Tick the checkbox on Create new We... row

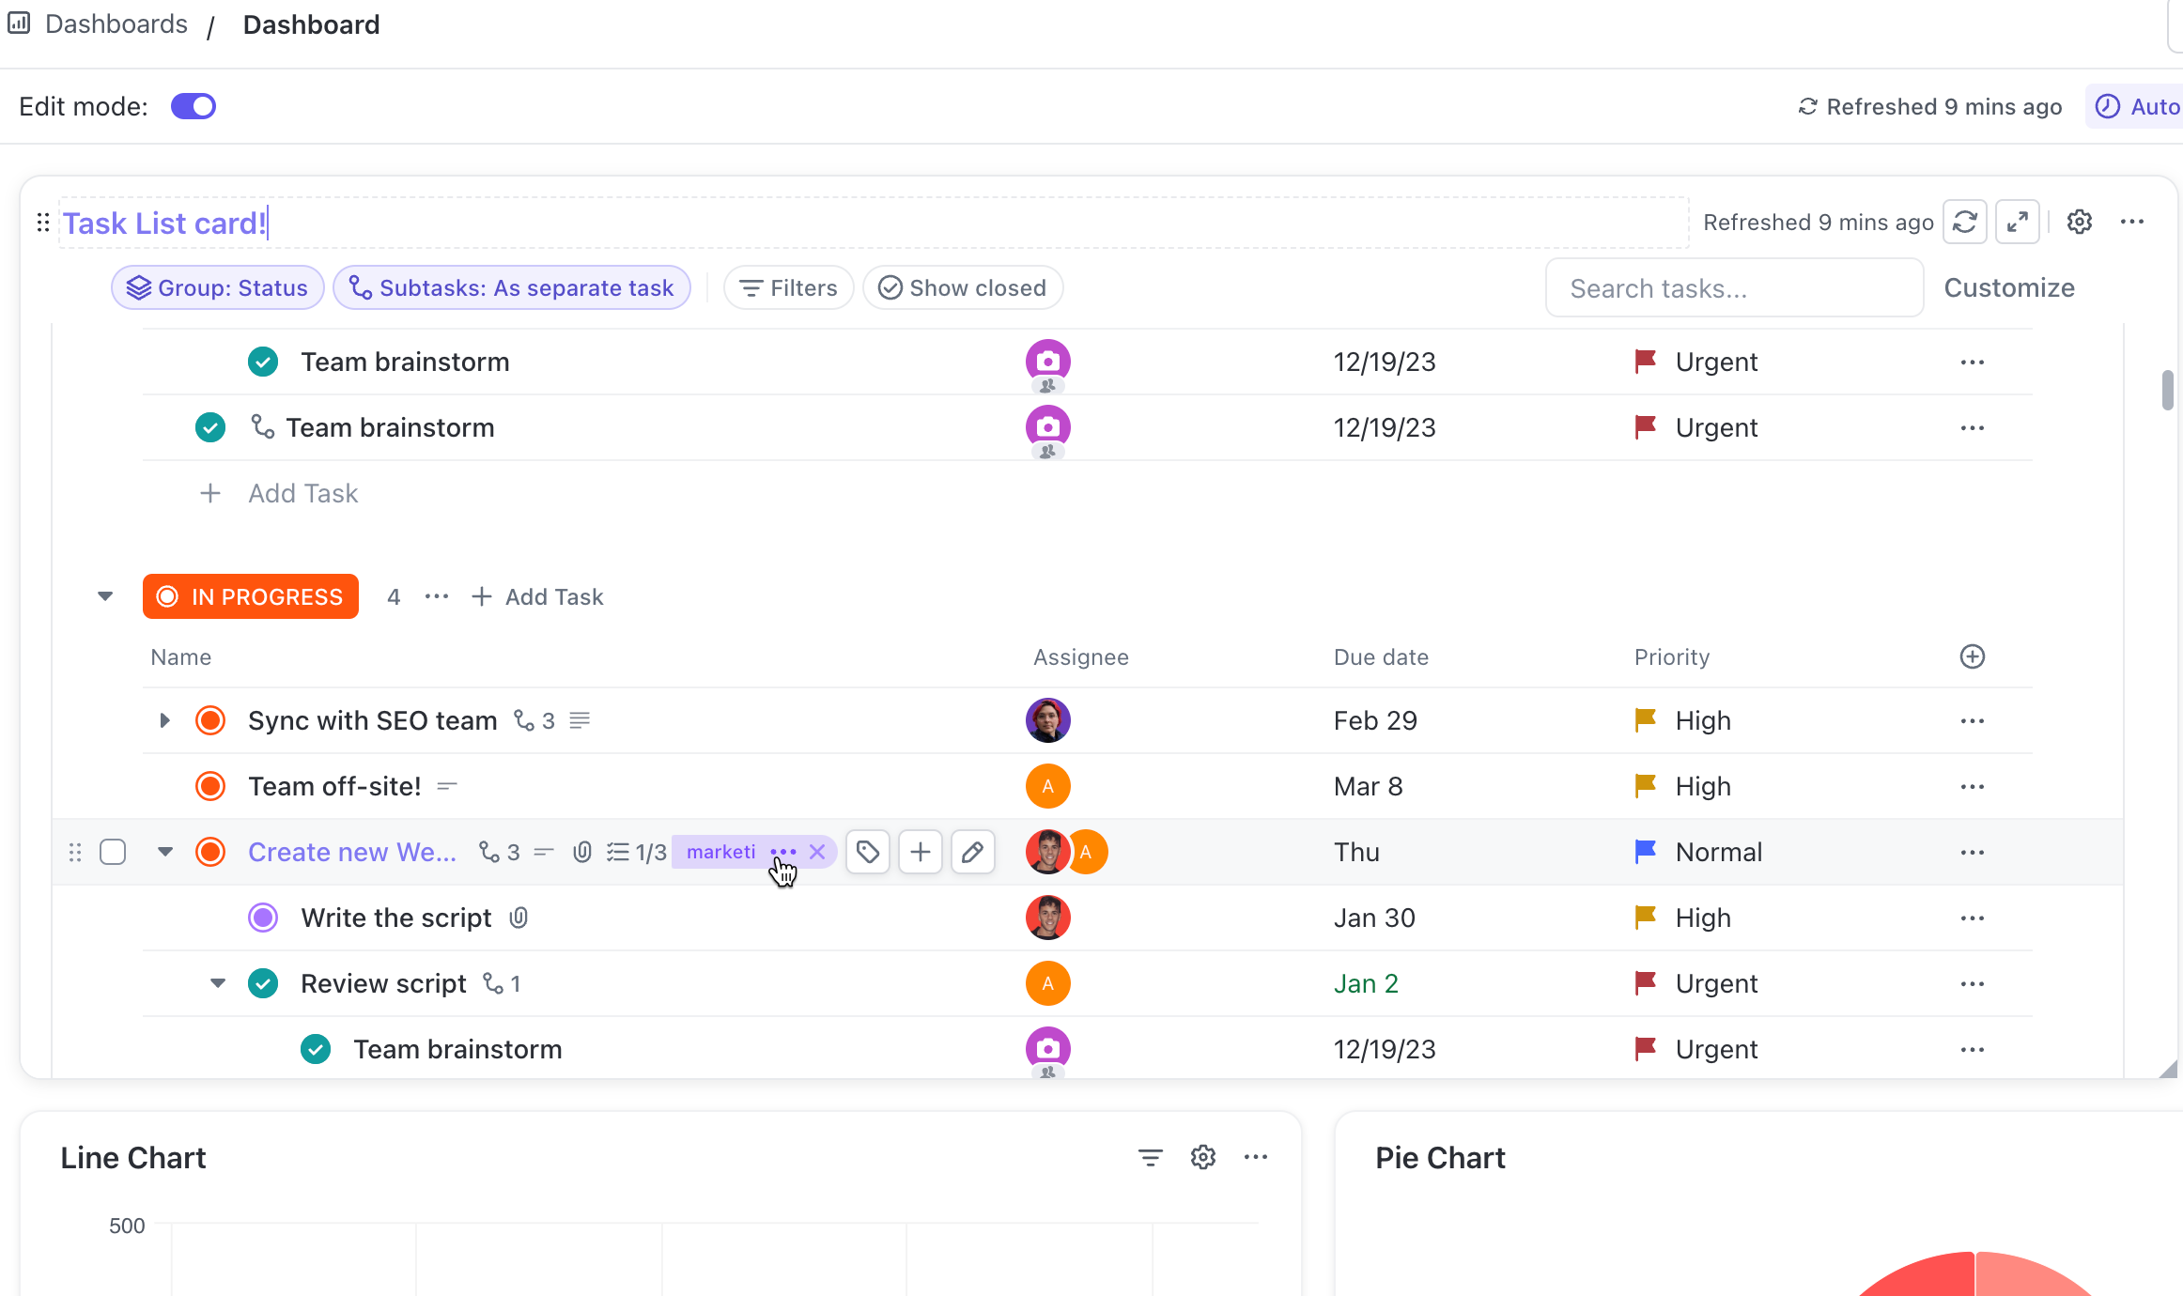point(113,852)
